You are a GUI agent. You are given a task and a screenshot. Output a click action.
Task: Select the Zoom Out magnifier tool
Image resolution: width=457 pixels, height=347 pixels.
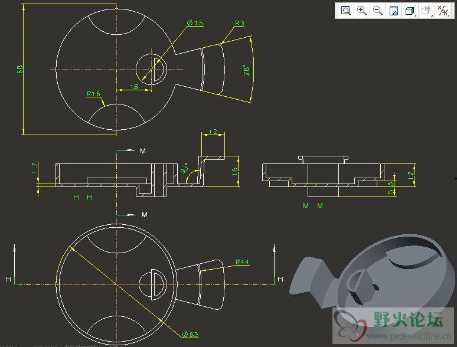pyautogui.click(x=378, y=11)
